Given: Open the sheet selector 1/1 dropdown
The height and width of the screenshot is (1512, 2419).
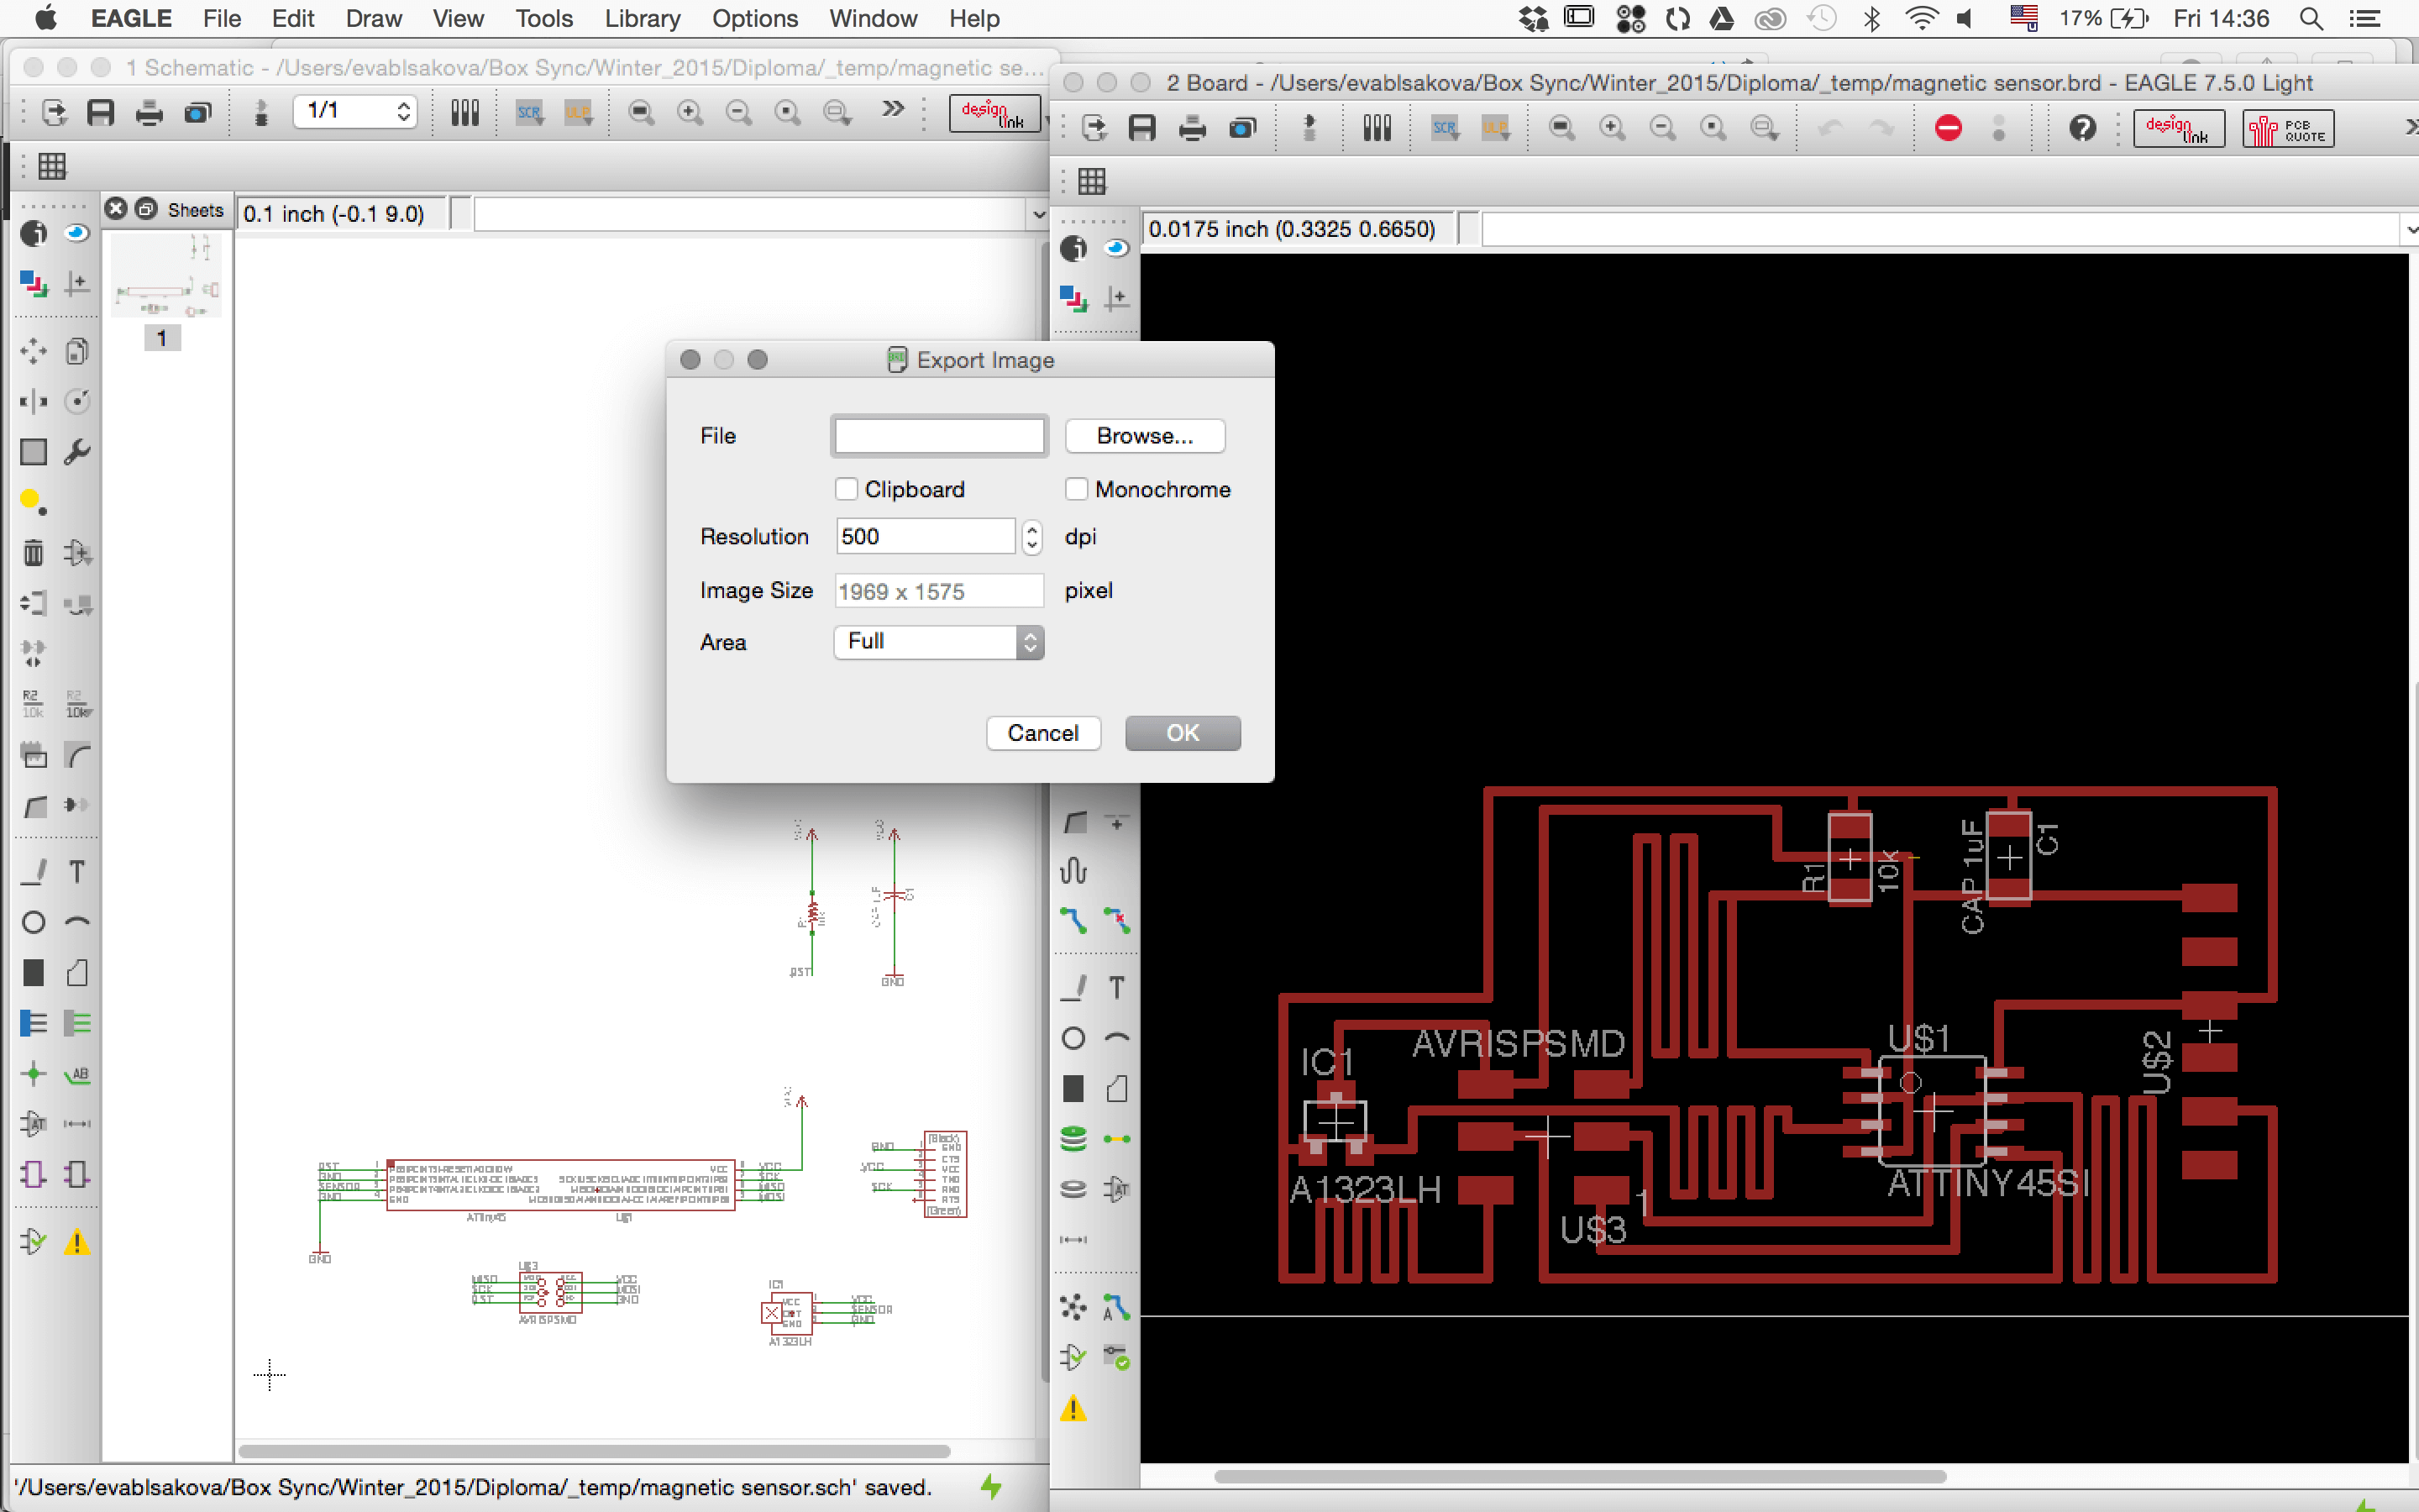Looking at the screenshot, I should click(354, 111).
